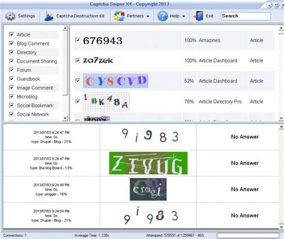
Task: Maximize the Captcha Sniper window
Action: point(276,5)
